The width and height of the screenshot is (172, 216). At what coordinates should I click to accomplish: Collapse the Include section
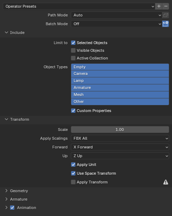[x=6, y=33]
